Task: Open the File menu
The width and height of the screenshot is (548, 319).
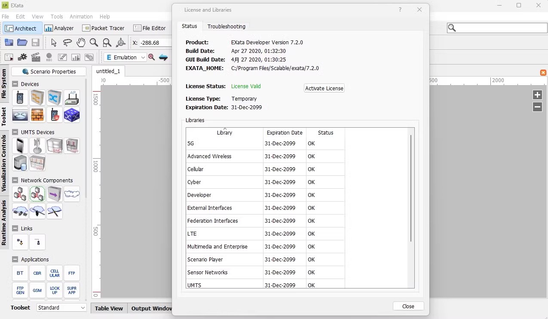Action: [x=5, y=16]
